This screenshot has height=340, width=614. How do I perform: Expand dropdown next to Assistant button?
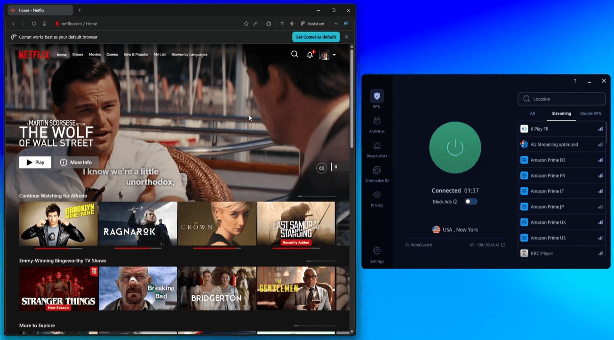336,24
